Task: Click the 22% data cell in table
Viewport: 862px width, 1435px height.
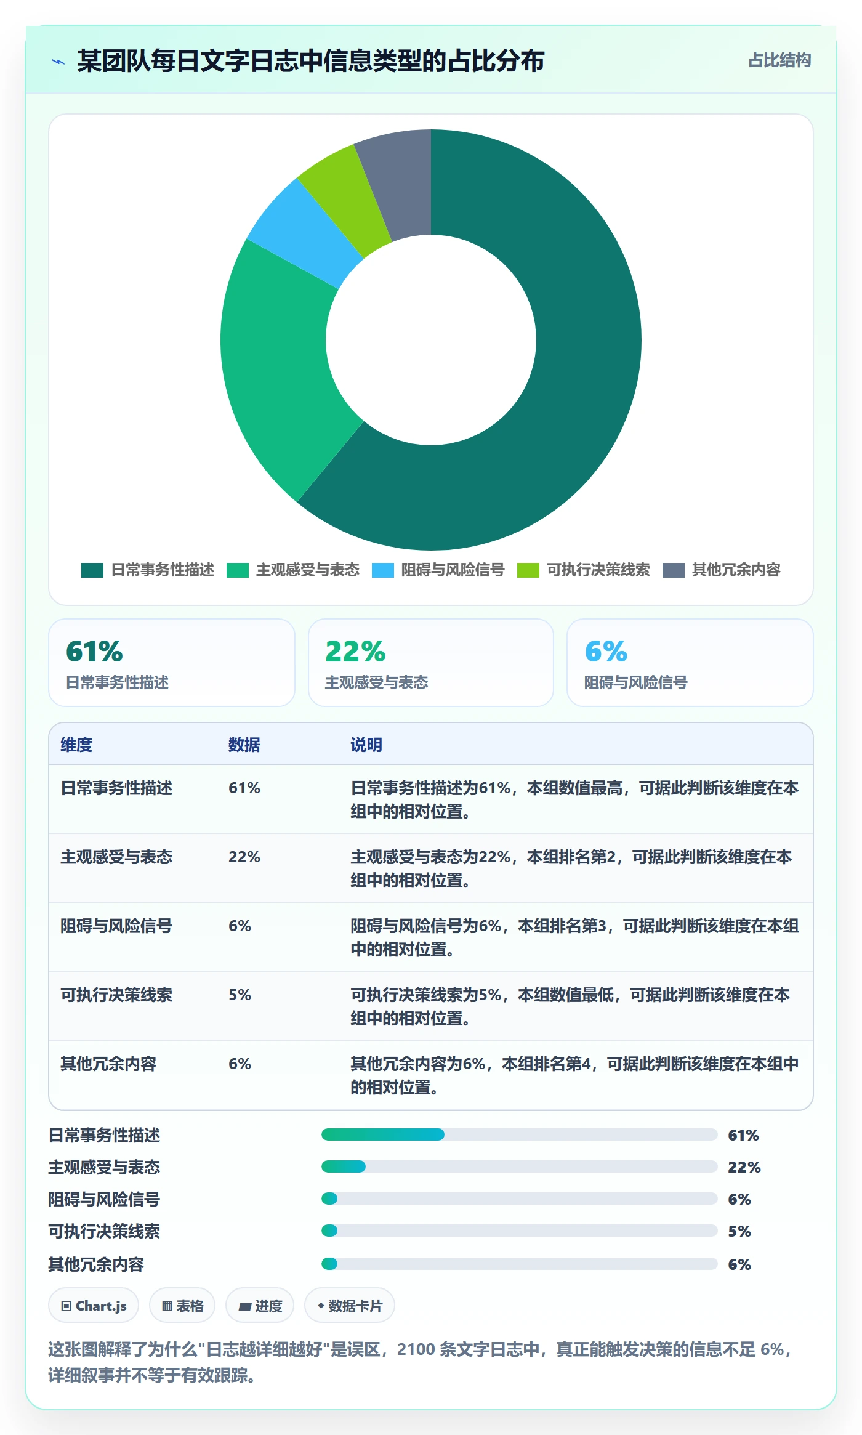Action: [244, 857]
